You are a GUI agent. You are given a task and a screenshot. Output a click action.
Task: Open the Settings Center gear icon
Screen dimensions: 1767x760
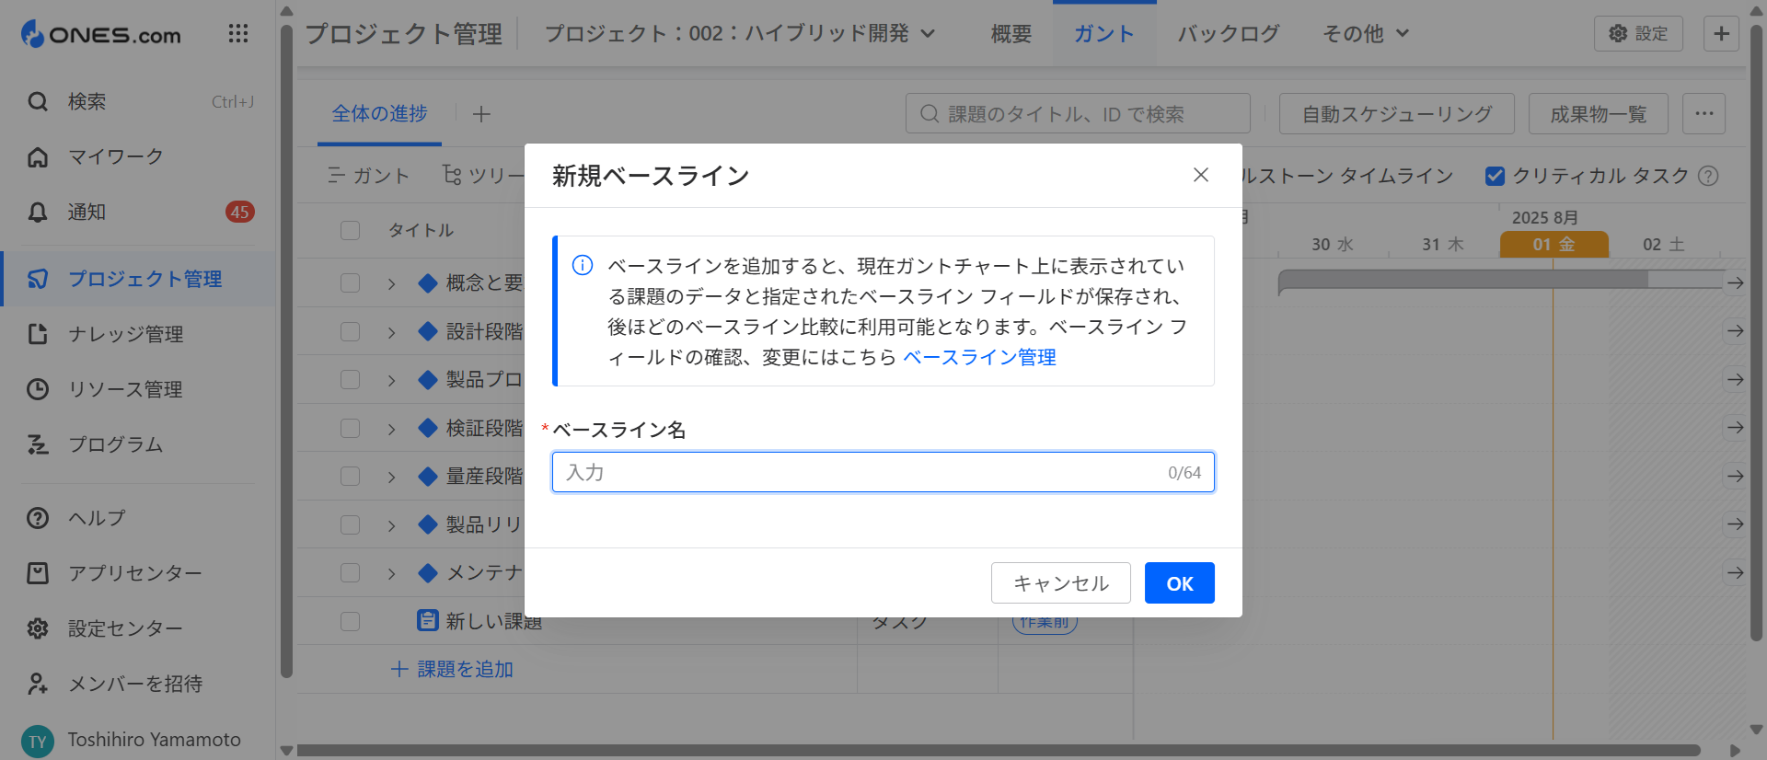(x=38, y=628)
